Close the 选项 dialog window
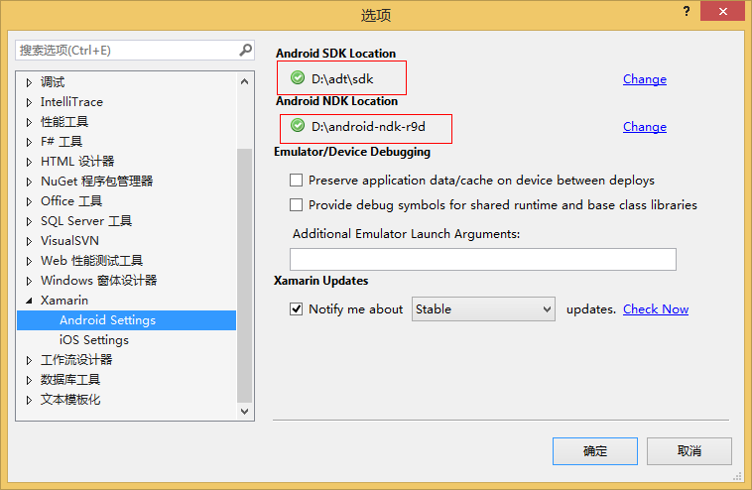The image size is (752, 490). [x=723, y=11]
